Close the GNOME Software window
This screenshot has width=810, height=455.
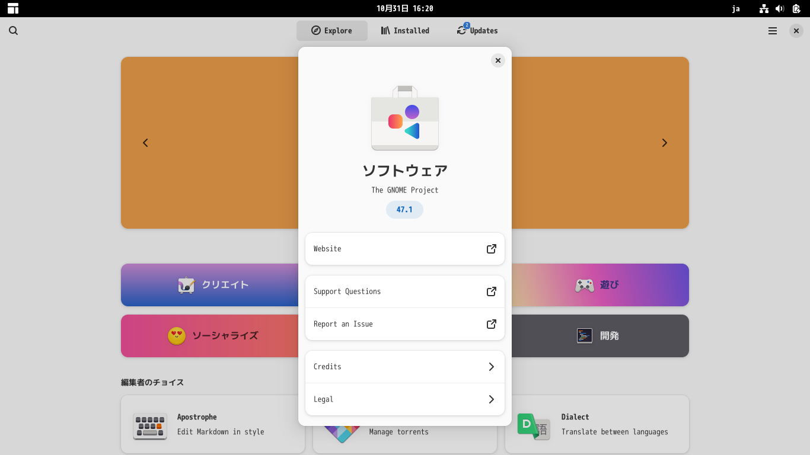coord(796,31)
